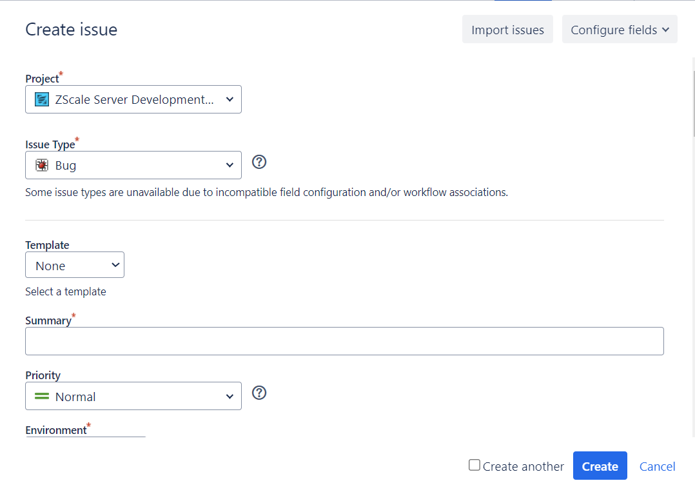
Task: Click the arrow at the Project field's right edge
Action: [230, 99]
